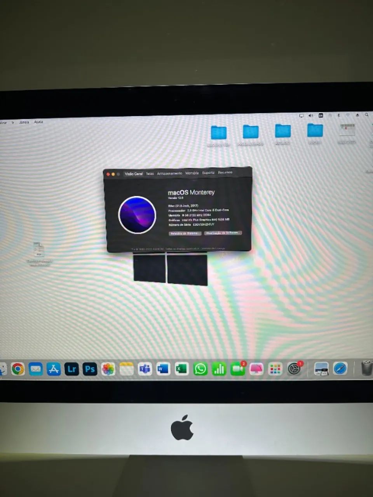373x497 pixels.
Task: Open FaceTime with the notification badge
Action: coord(238,369)
